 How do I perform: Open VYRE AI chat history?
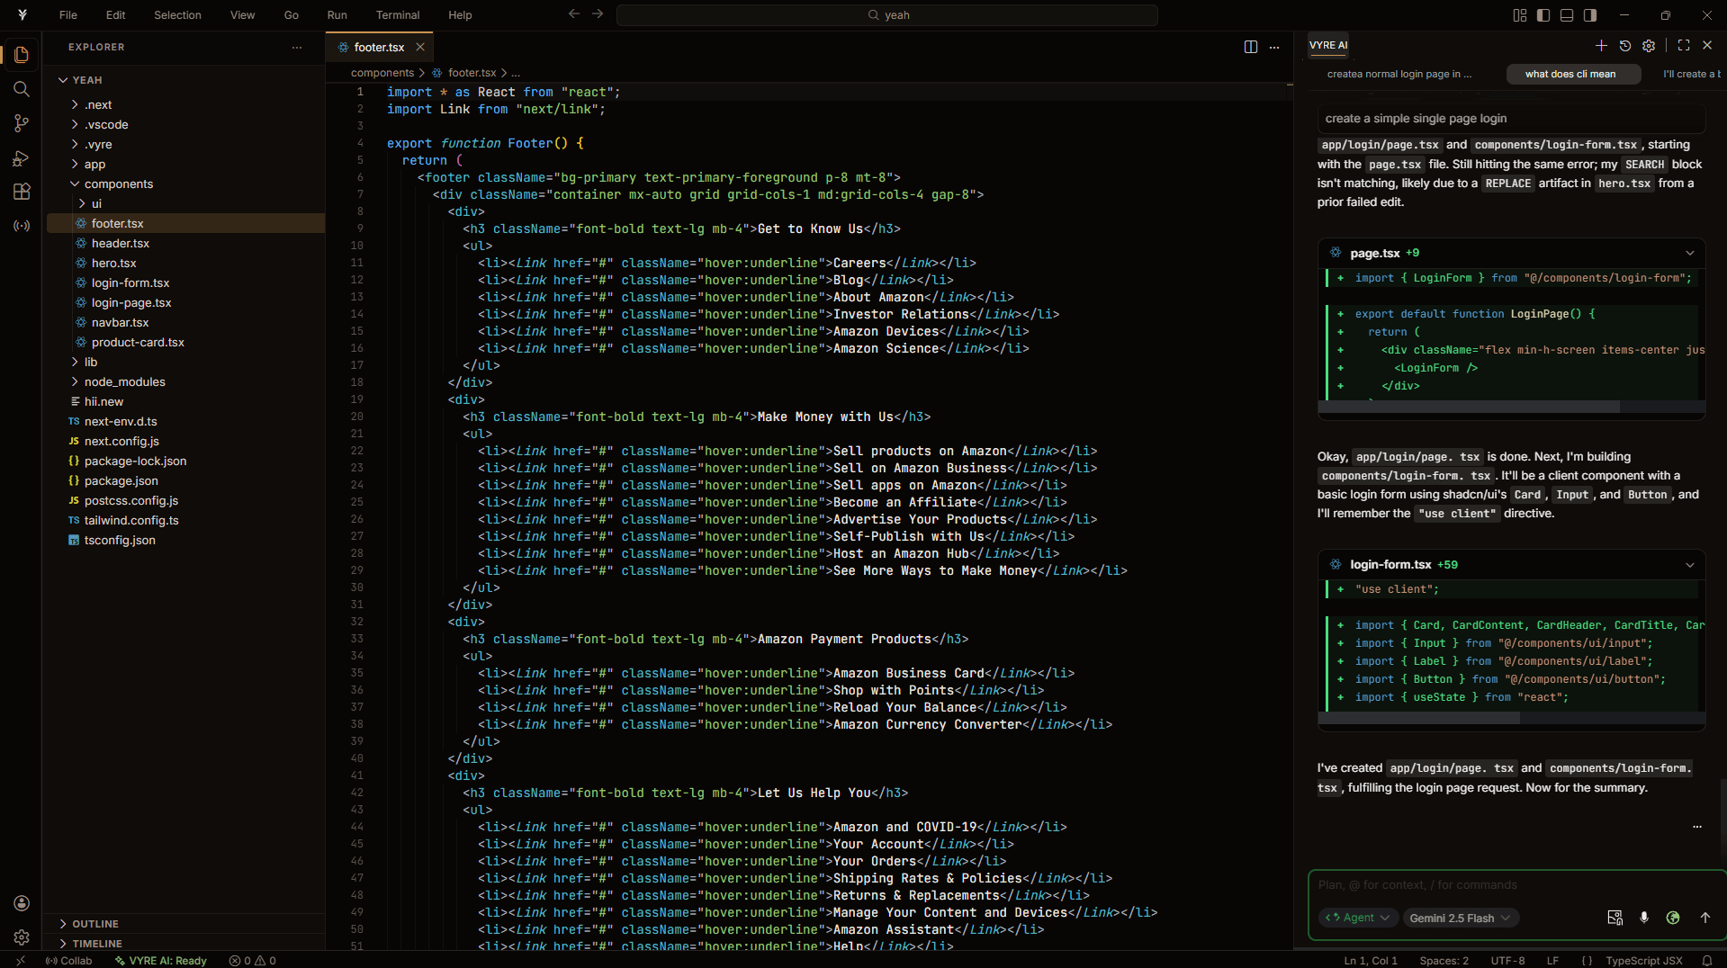click(1625, 46)
